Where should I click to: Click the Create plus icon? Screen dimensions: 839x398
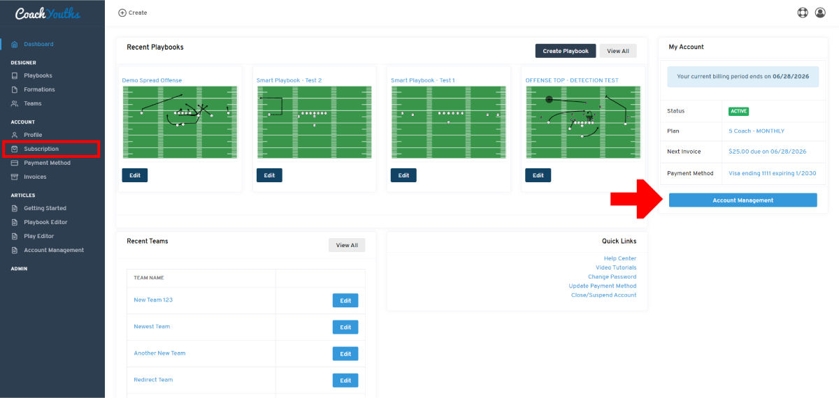point(122,13)
